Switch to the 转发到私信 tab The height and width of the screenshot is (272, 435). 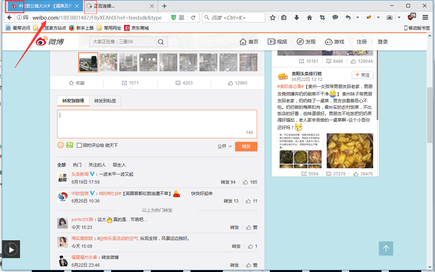tap(105, 101)
